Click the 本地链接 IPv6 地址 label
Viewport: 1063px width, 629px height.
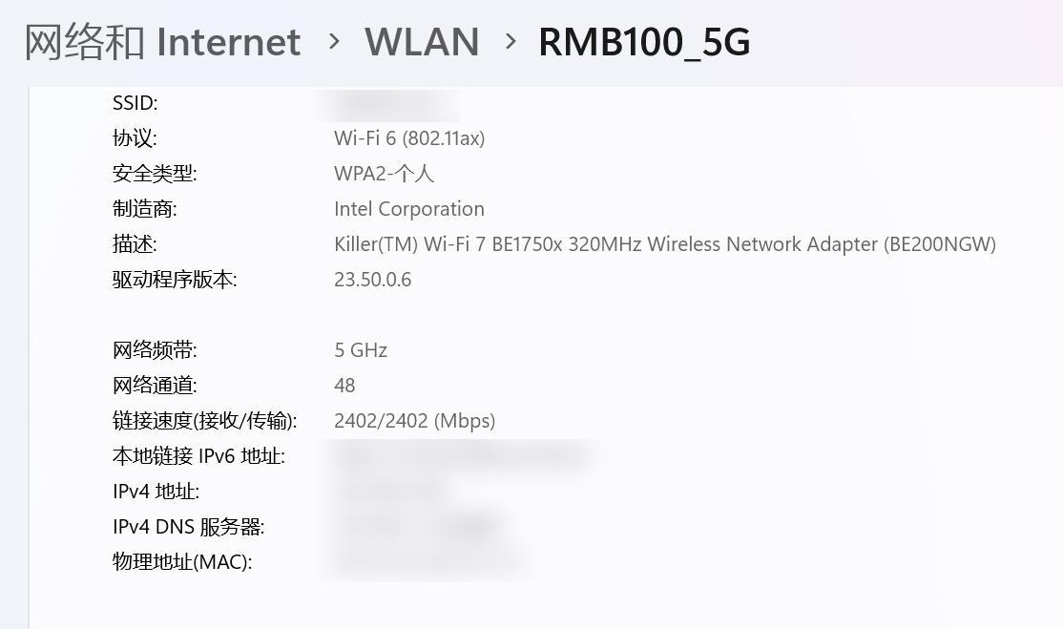pos(198,456)
